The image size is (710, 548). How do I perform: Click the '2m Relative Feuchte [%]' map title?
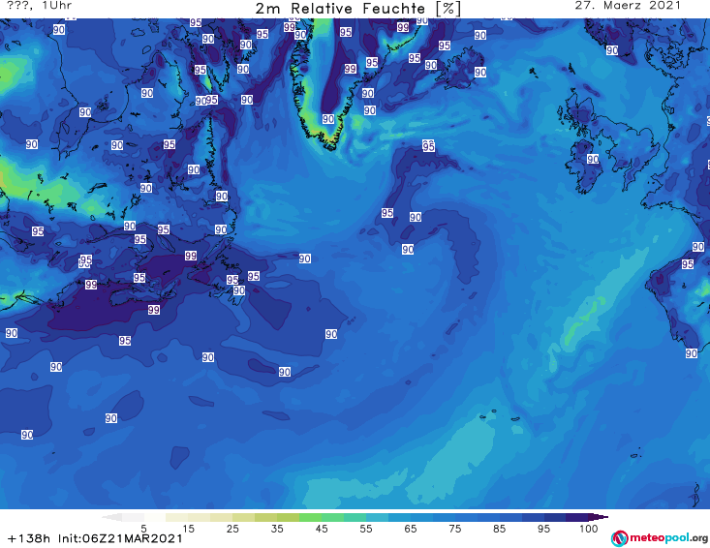click(x=357, y=9)
